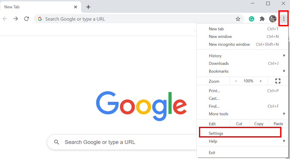Maximize the Chrome window

(x=268, y=3)
